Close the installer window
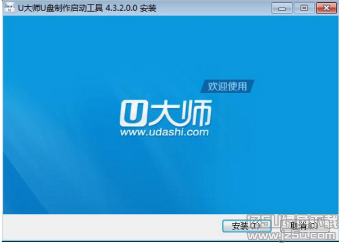 (x=326, y=8)
